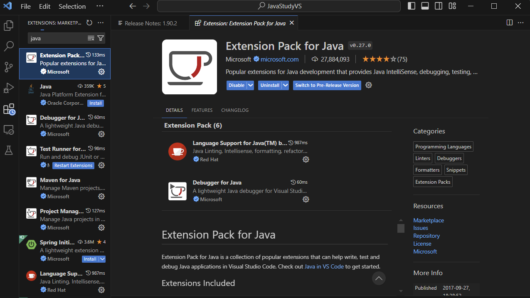This screenshot has width=530, height=298.
Task: Go back with the navigation arrow
Action: click(133, 6)
